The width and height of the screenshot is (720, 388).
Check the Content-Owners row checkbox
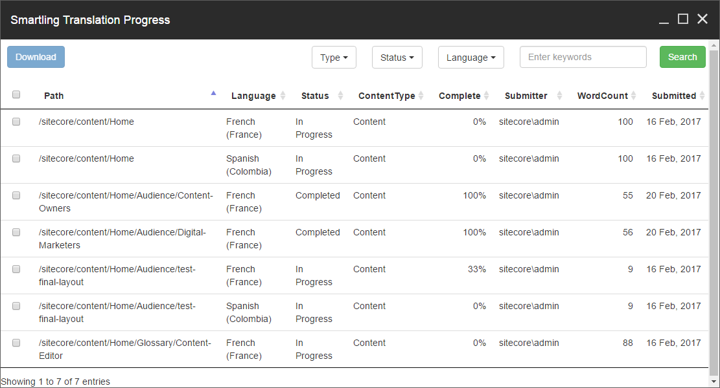click(x=16, y=195)
